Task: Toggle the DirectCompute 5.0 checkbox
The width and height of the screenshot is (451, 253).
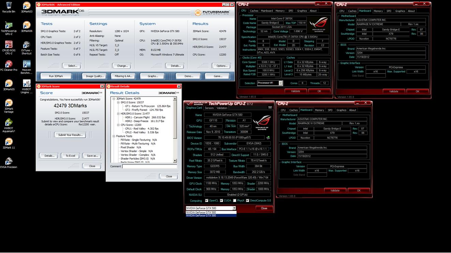Action: pos(247,201)
